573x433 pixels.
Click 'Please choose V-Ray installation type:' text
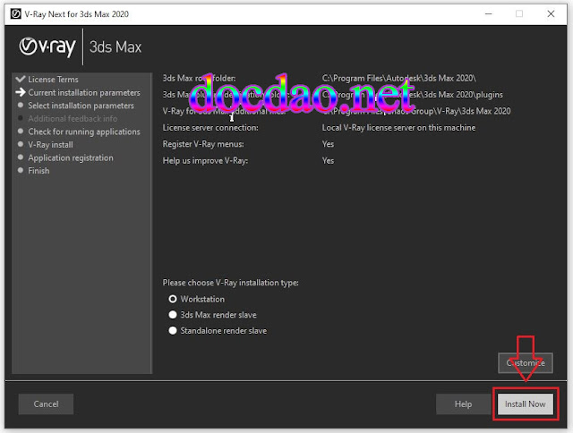[x=231, y=283]
